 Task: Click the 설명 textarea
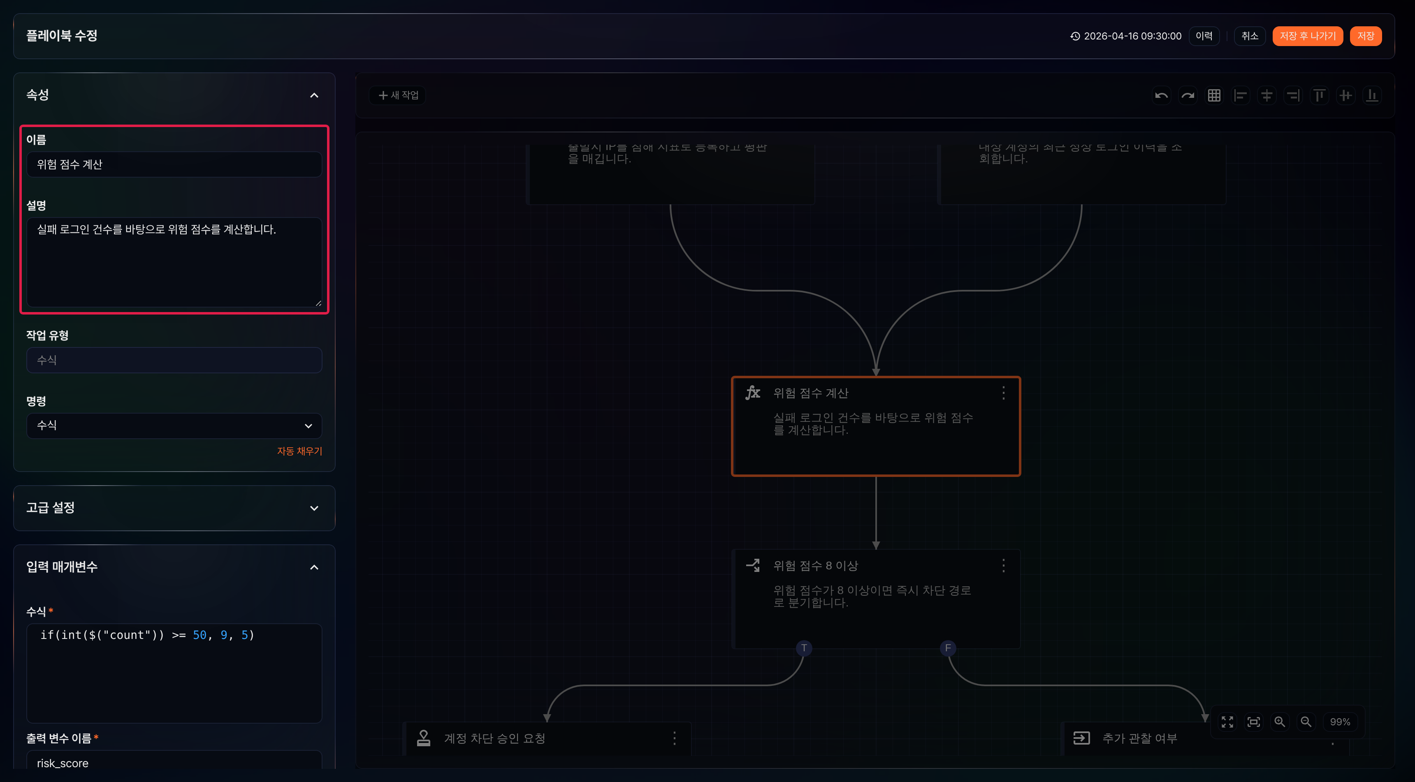174,262
